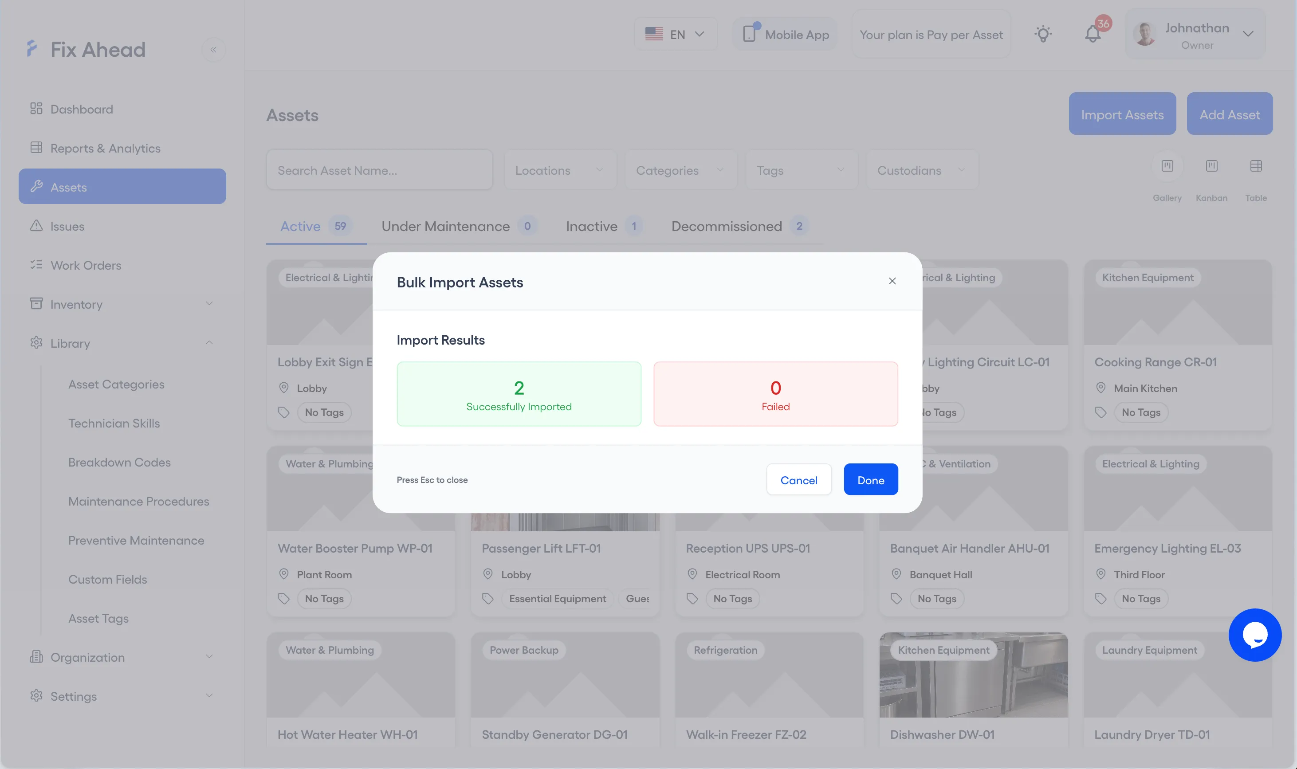
Task: Click the location pin on Cooking Range CR-01
Action: click(x=1100, y=388)
